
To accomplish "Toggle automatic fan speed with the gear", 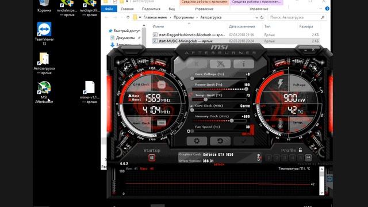I will click(189, 131).
